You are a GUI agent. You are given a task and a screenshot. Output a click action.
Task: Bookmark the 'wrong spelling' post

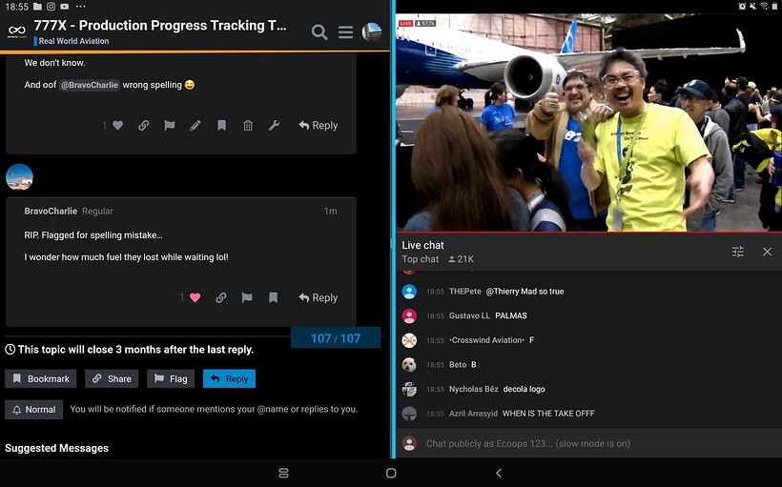[222, 125]
